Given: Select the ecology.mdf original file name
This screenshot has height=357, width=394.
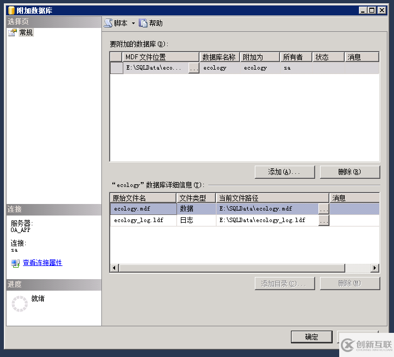Looking at the screenshot, I should point(143,209).
